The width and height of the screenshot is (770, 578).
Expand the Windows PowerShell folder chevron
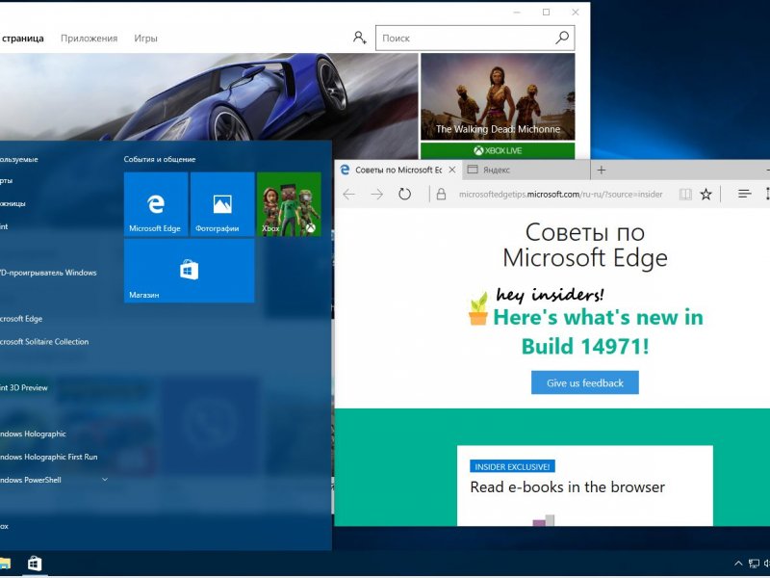coord(105,480)
